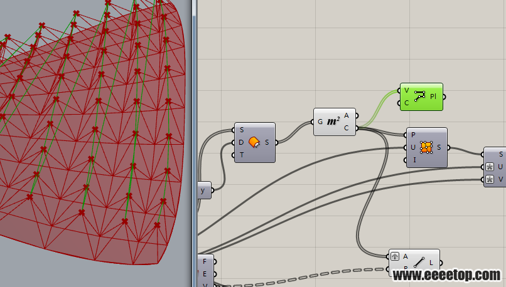506x287 pixels.
Task: Click the S output of Divide Surface component
Action: 439,147
